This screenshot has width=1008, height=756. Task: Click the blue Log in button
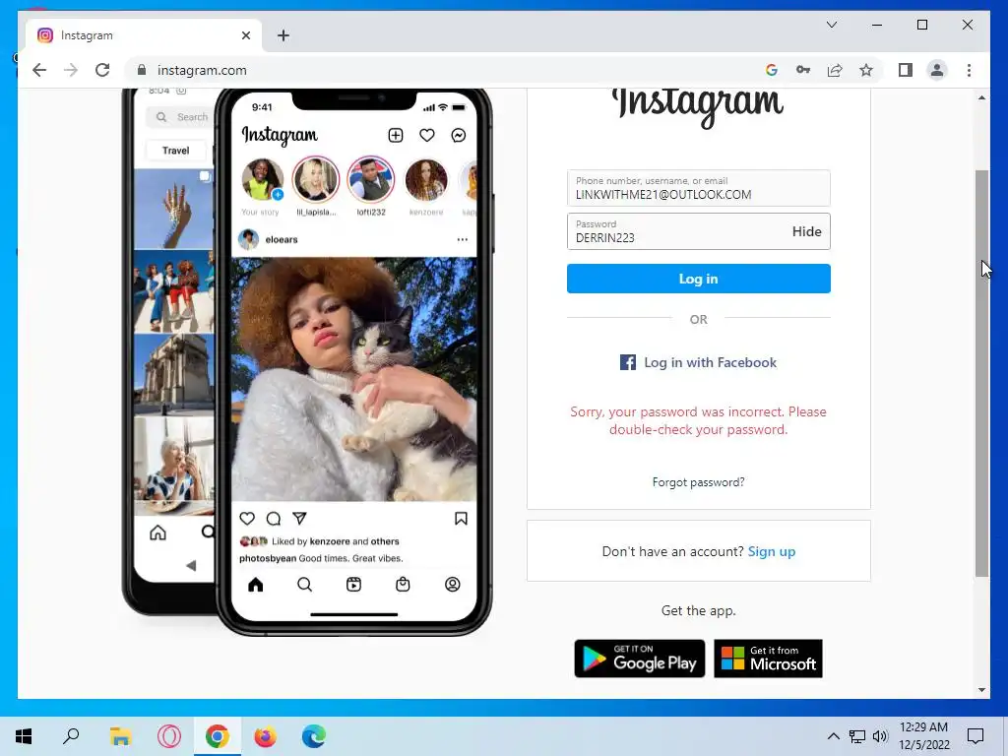698,279
